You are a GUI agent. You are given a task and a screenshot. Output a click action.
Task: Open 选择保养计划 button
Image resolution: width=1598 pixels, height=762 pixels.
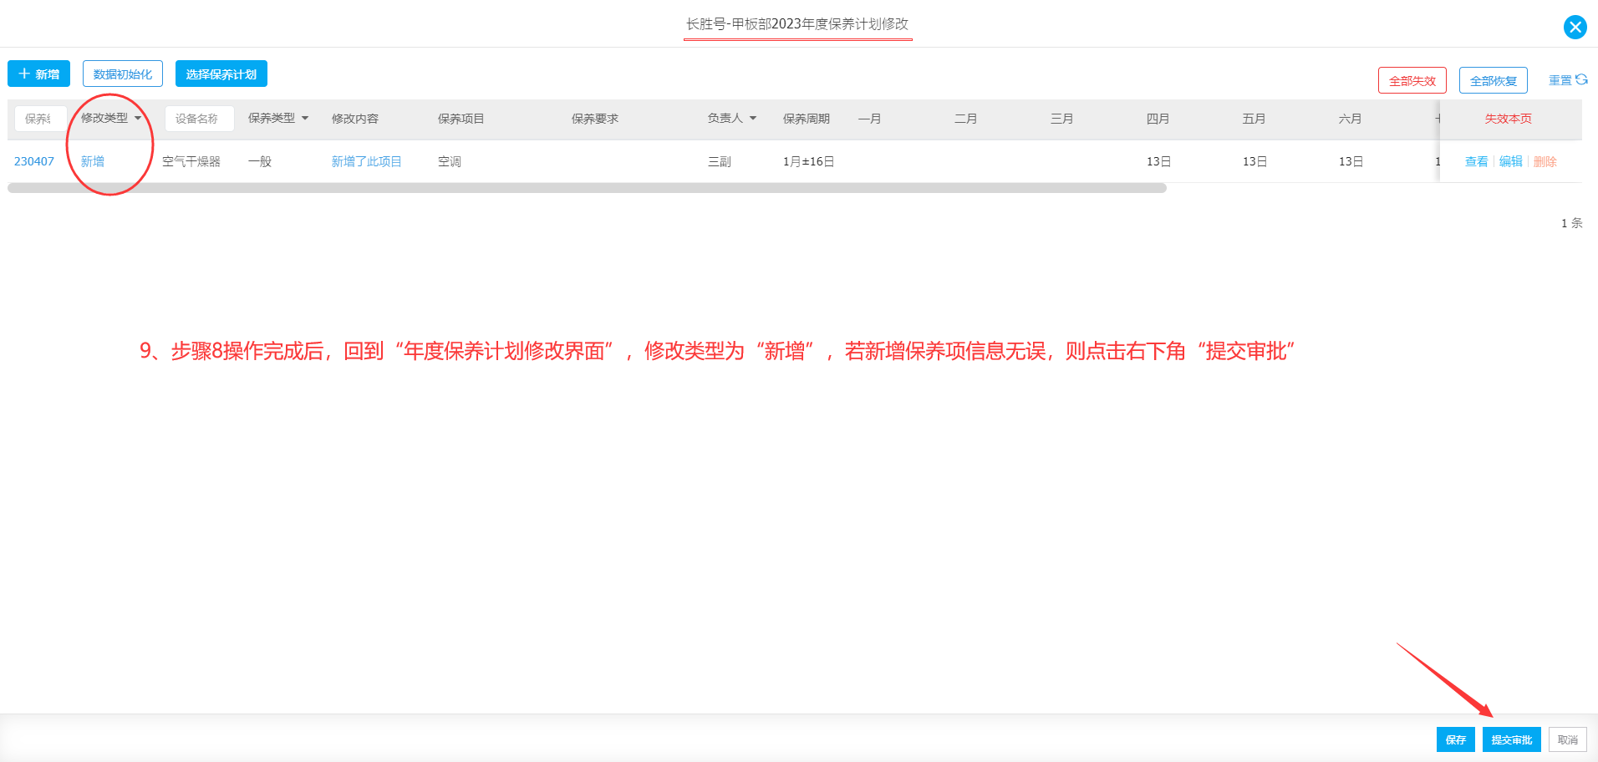[221, 74]
